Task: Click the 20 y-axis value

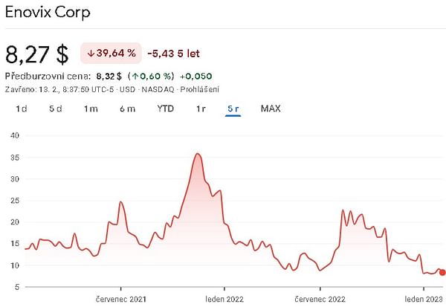Action: tap(15, 222)
